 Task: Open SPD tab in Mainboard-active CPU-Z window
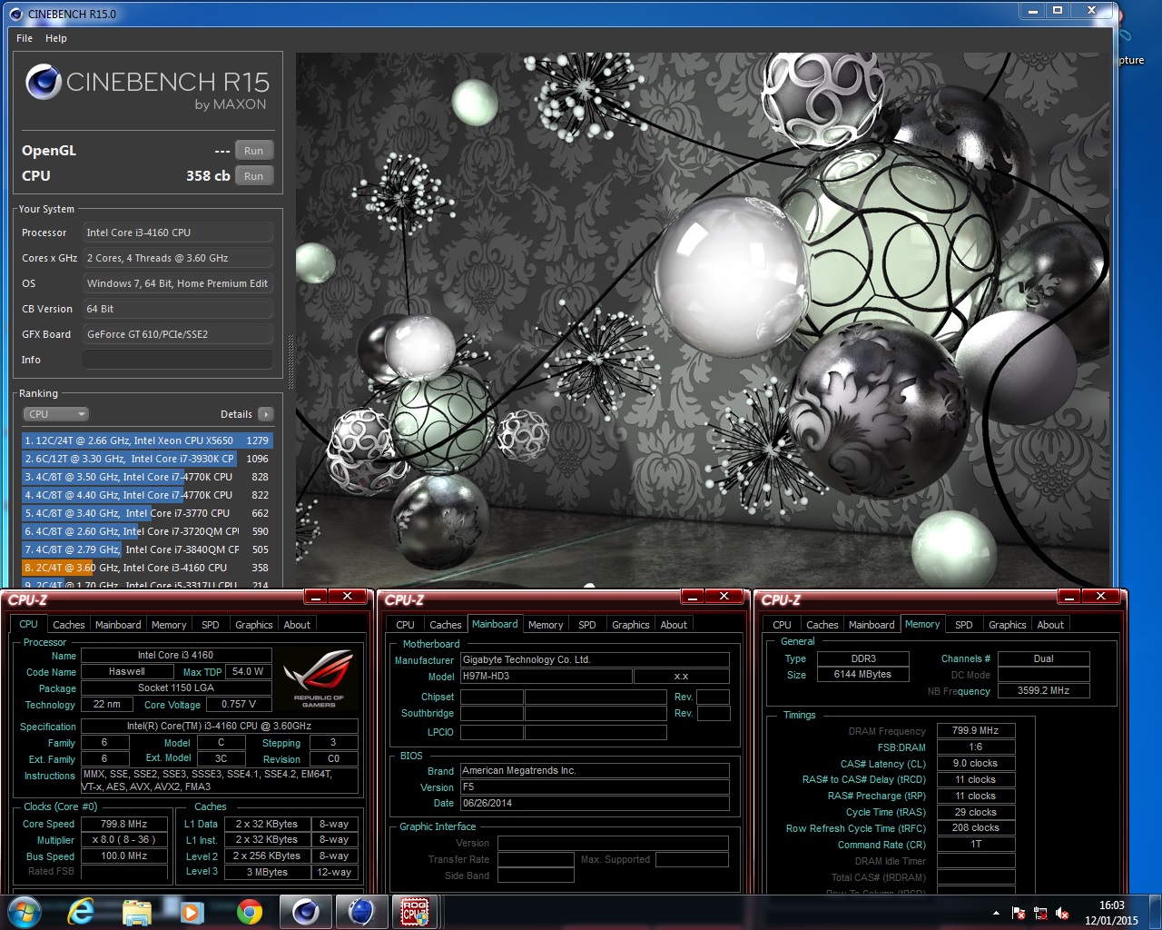click(587, 625)
